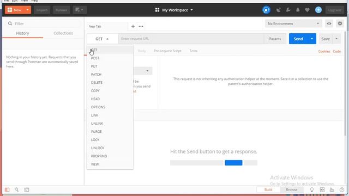Click the bootcamp lightbulb icon
The height and width of the screenshot is (196, 349).
coord(312,190)
